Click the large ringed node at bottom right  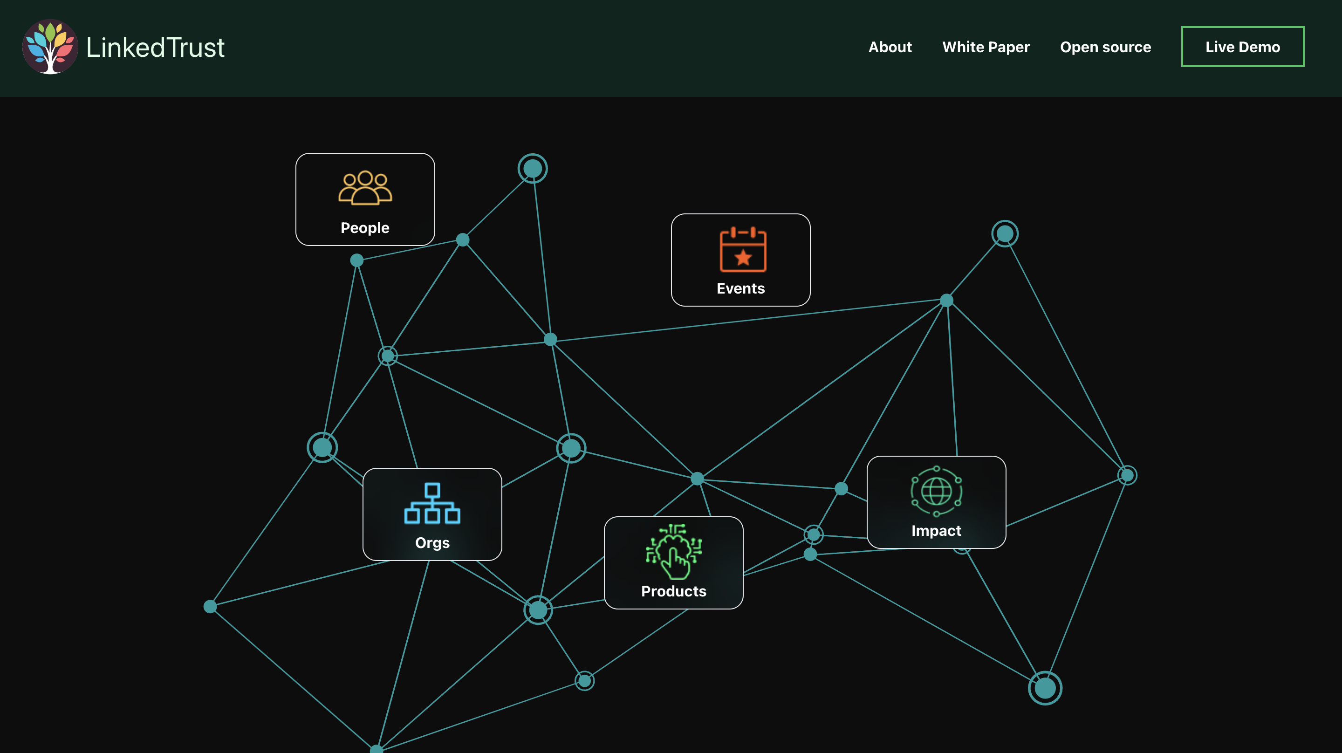point(1045,688)
